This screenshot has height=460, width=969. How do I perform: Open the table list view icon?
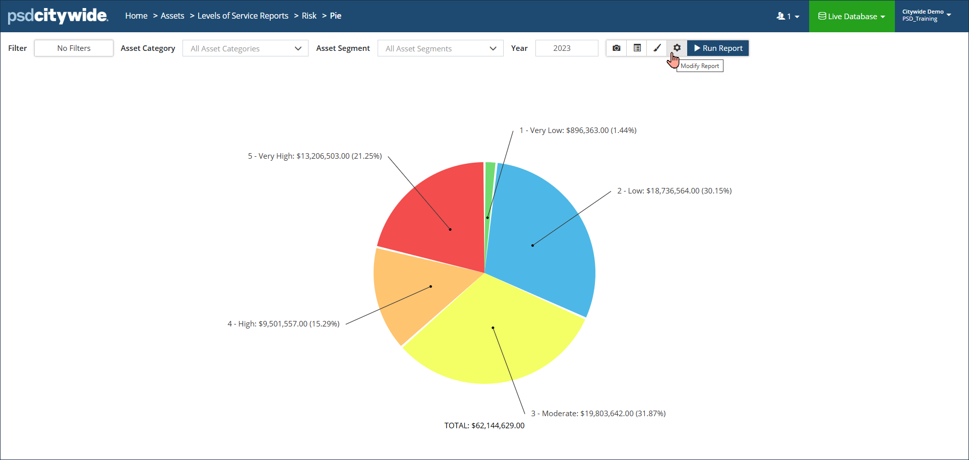point(637,48)
